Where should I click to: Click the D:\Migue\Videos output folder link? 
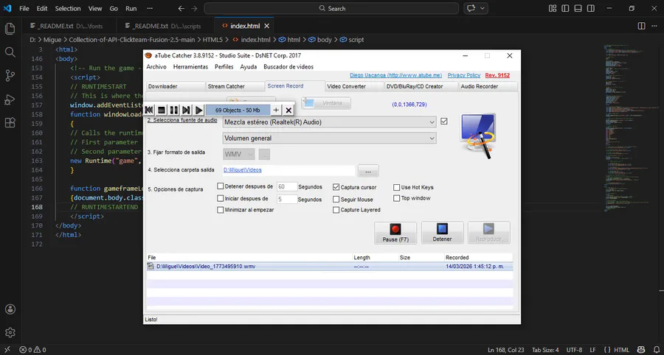[243, 170]
